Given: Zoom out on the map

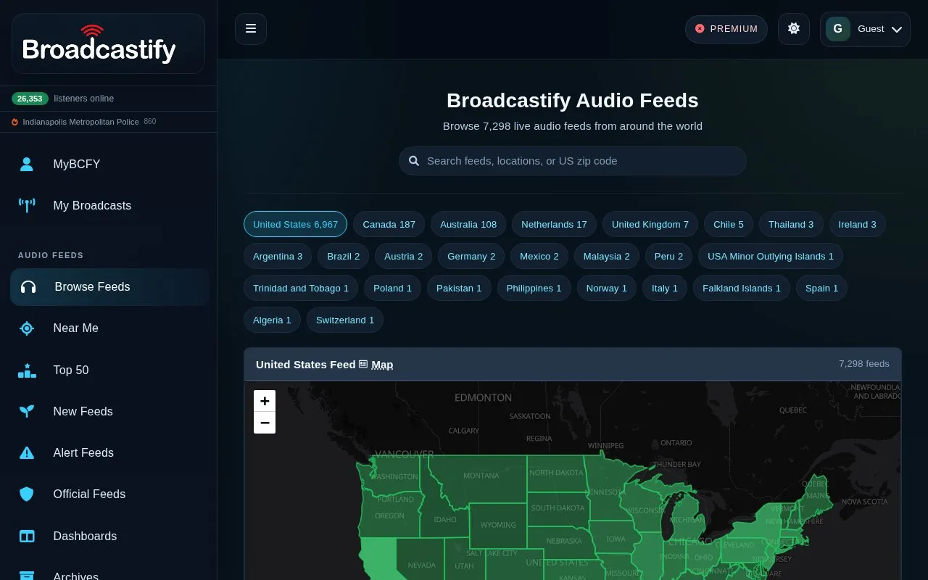Looking at the screenshot, I should pyautogui.click(x=265, y=423).
